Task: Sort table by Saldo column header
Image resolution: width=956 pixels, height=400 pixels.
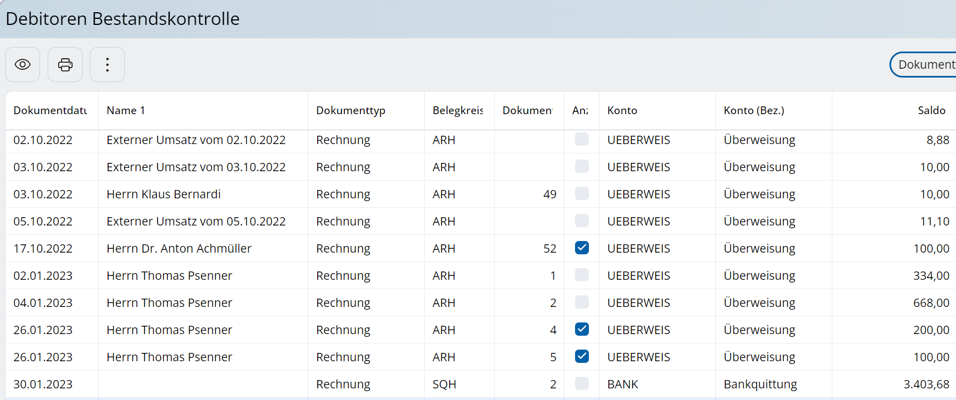Action: point(931,110)
